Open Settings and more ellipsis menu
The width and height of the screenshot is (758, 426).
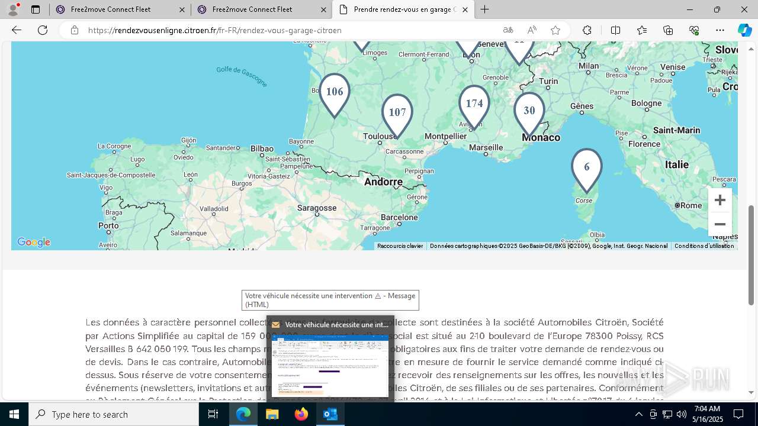tap(720, 30)
